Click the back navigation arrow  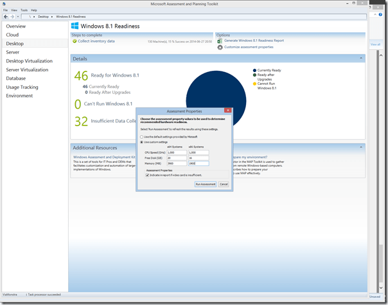pyautogui.click(x=5, y=16)
